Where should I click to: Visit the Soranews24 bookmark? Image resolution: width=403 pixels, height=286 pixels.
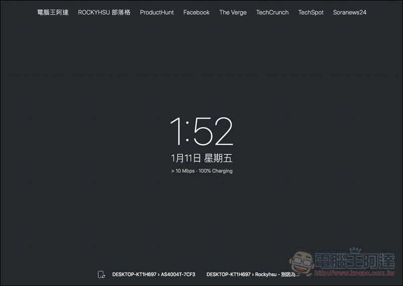pyautogui.click(x=350, y=12)
